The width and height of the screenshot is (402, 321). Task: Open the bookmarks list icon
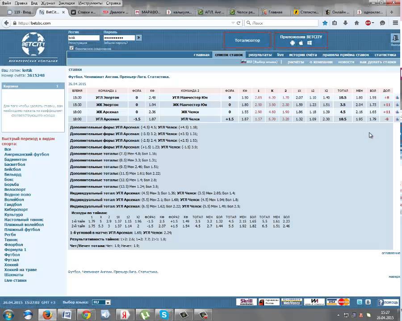(335, 23)
